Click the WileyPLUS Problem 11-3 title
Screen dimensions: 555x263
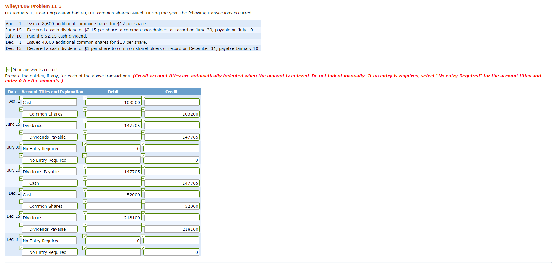[x=33, y=6]
